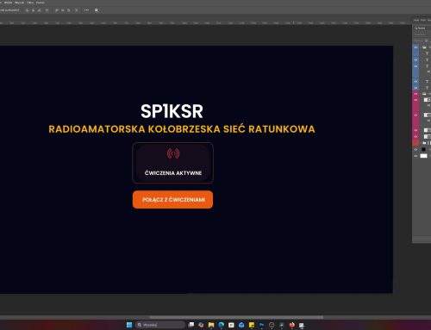431x330 pixels.
Task: Open the Windows Start menu
Action: 129,325
